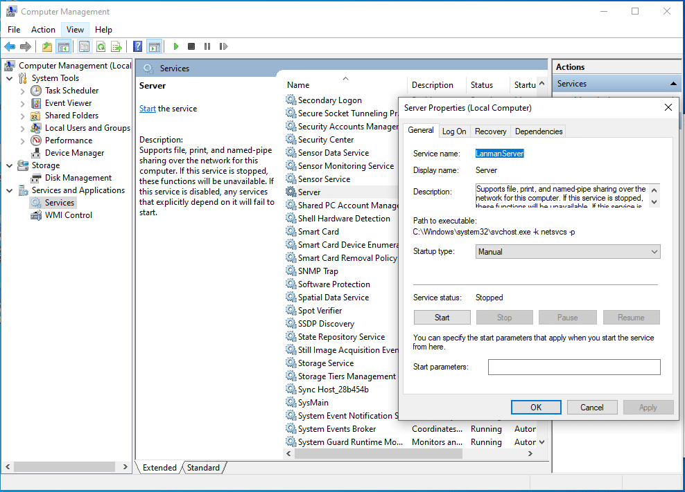Screen dimensions: 685x492
Task: Close the Server Properties dialog
Action: pyautogui.click(x=668, y=107)
